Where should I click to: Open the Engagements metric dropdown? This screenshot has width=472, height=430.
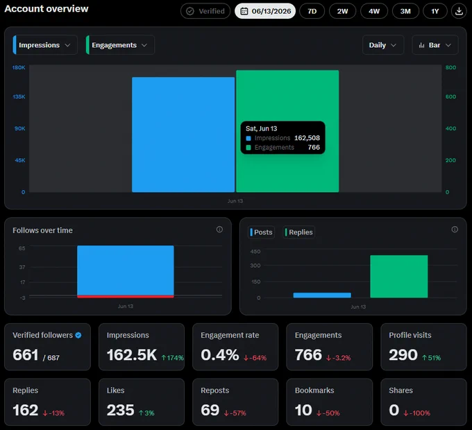(120, 45)
